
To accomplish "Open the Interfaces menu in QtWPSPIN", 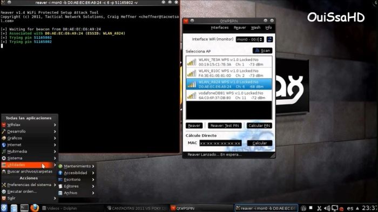I will tap(220, 28).
